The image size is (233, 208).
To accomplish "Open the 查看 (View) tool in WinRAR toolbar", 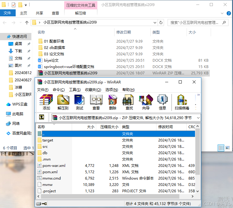I will 96,102.
